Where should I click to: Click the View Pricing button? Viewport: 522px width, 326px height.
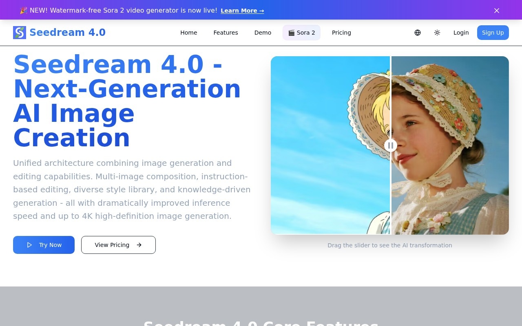[118, 245]
